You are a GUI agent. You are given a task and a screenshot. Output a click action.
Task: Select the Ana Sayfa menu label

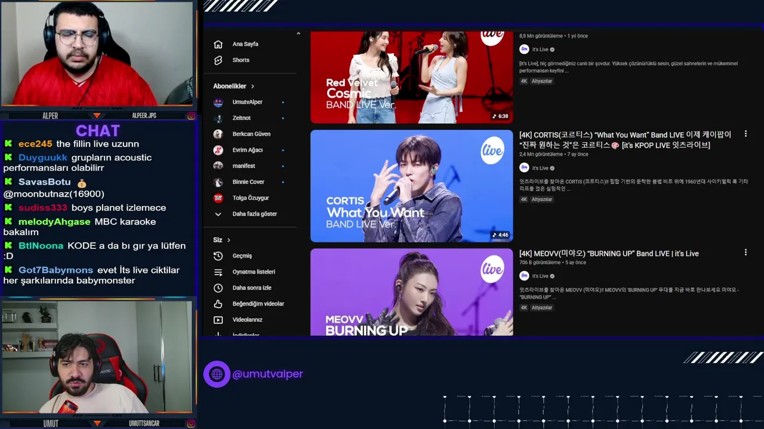pyautogui.click(x=245, y=44)
